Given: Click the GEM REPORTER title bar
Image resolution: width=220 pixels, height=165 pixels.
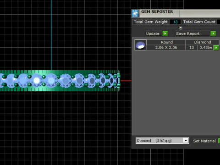Looking at the screenshot, I should [176, 13].
